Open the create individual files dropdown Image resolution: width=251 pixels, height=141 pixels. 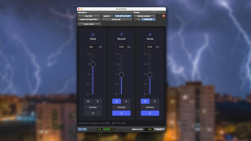point(89,20)
